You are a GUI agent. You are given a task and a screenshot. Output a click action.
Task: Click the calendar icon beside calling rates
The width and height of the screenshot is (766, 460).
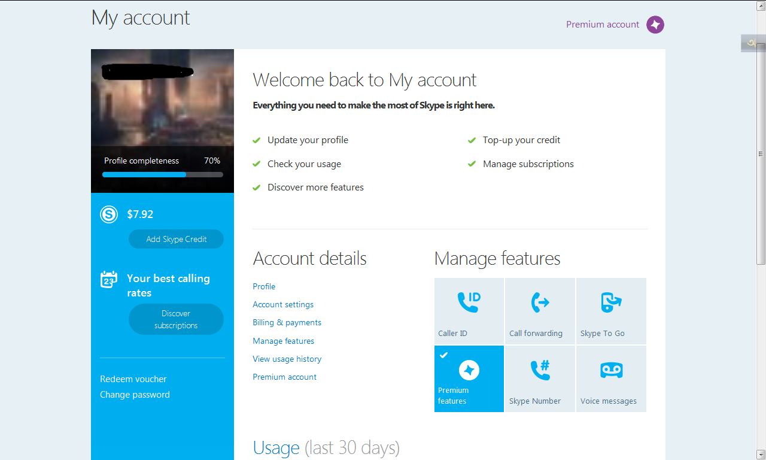click(109, 279)
